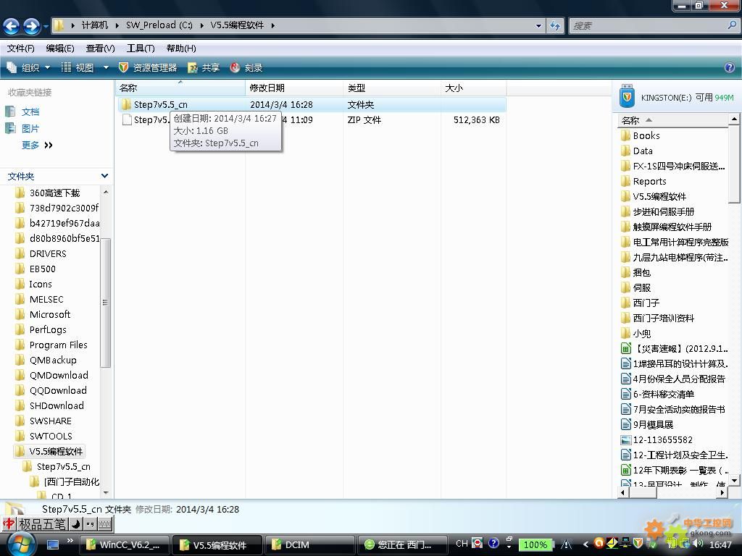Viewport: 742px width, 556px height.
Task: Click the magnifier search icon
Action: 732,25
